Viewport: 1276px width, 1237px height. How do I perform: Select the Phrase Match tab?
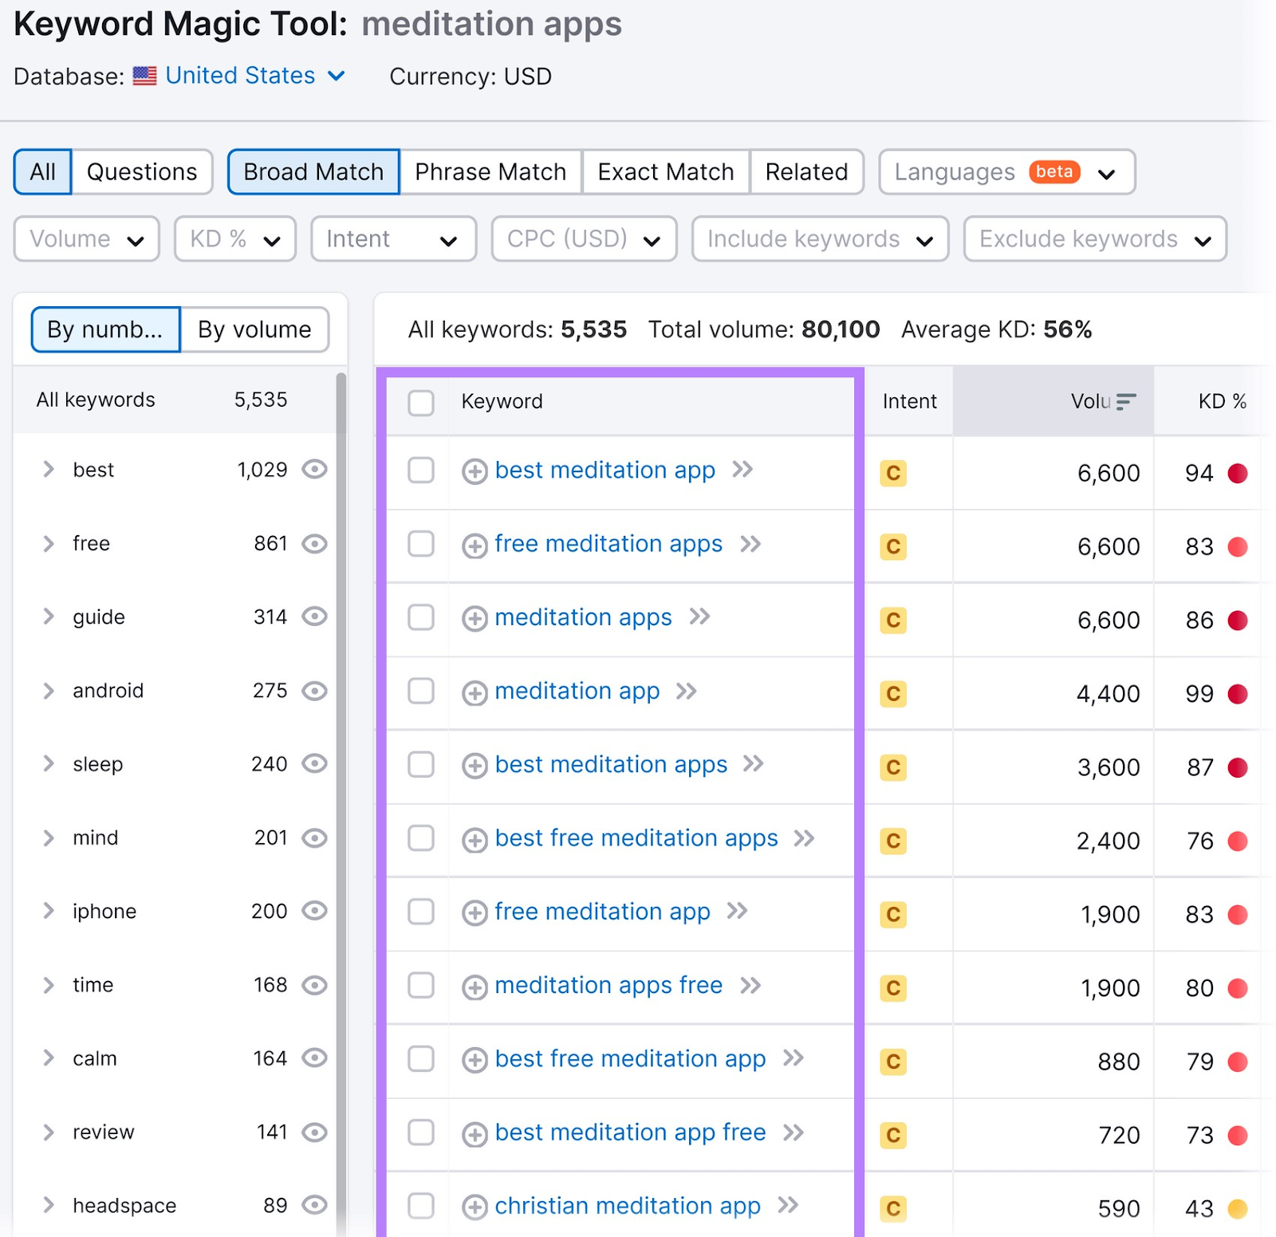point(490,172)
